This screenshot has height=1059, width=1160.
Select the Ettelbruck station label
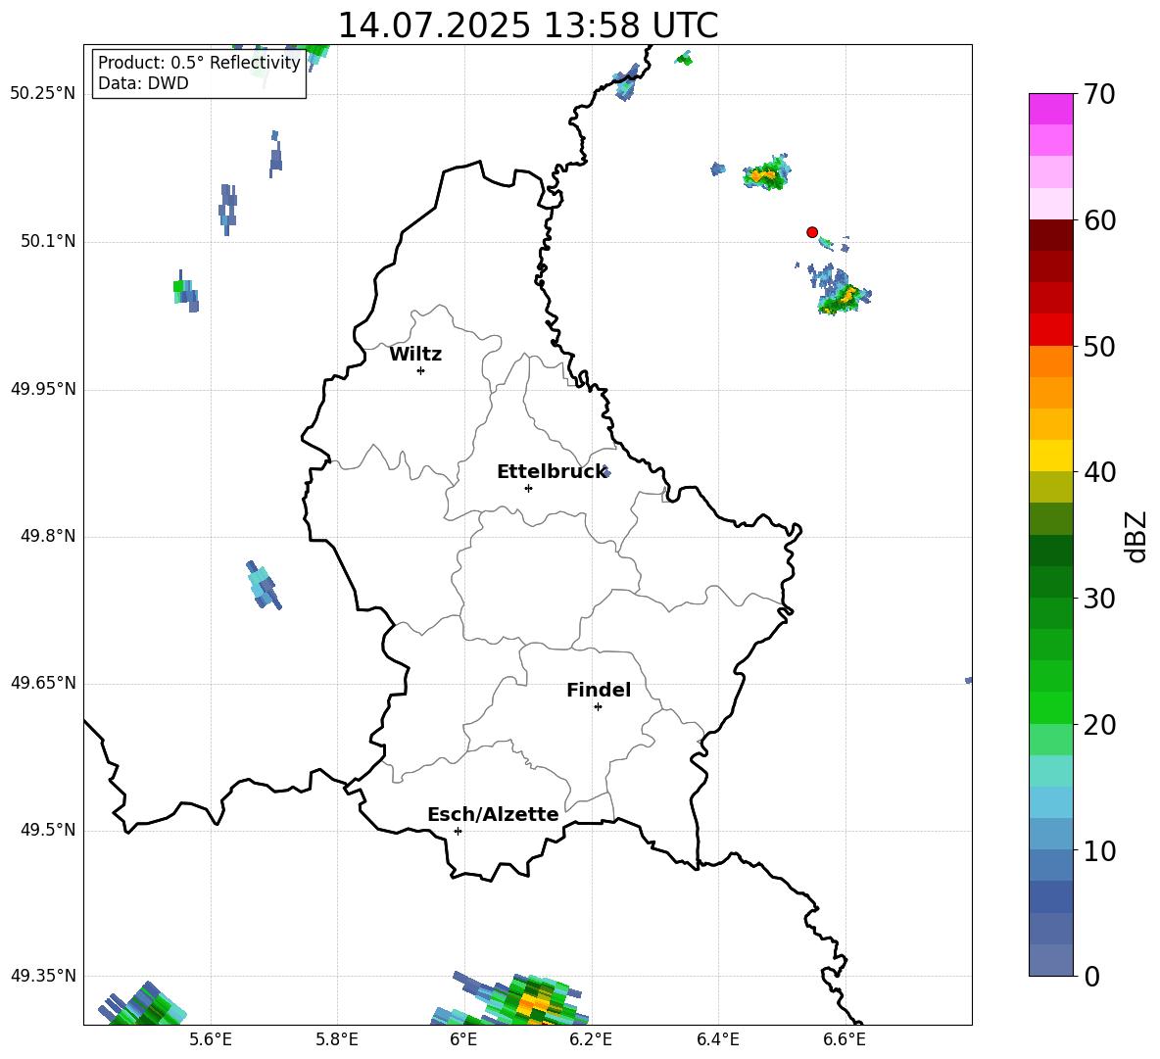pyautogui.click(x=552, y=472)
